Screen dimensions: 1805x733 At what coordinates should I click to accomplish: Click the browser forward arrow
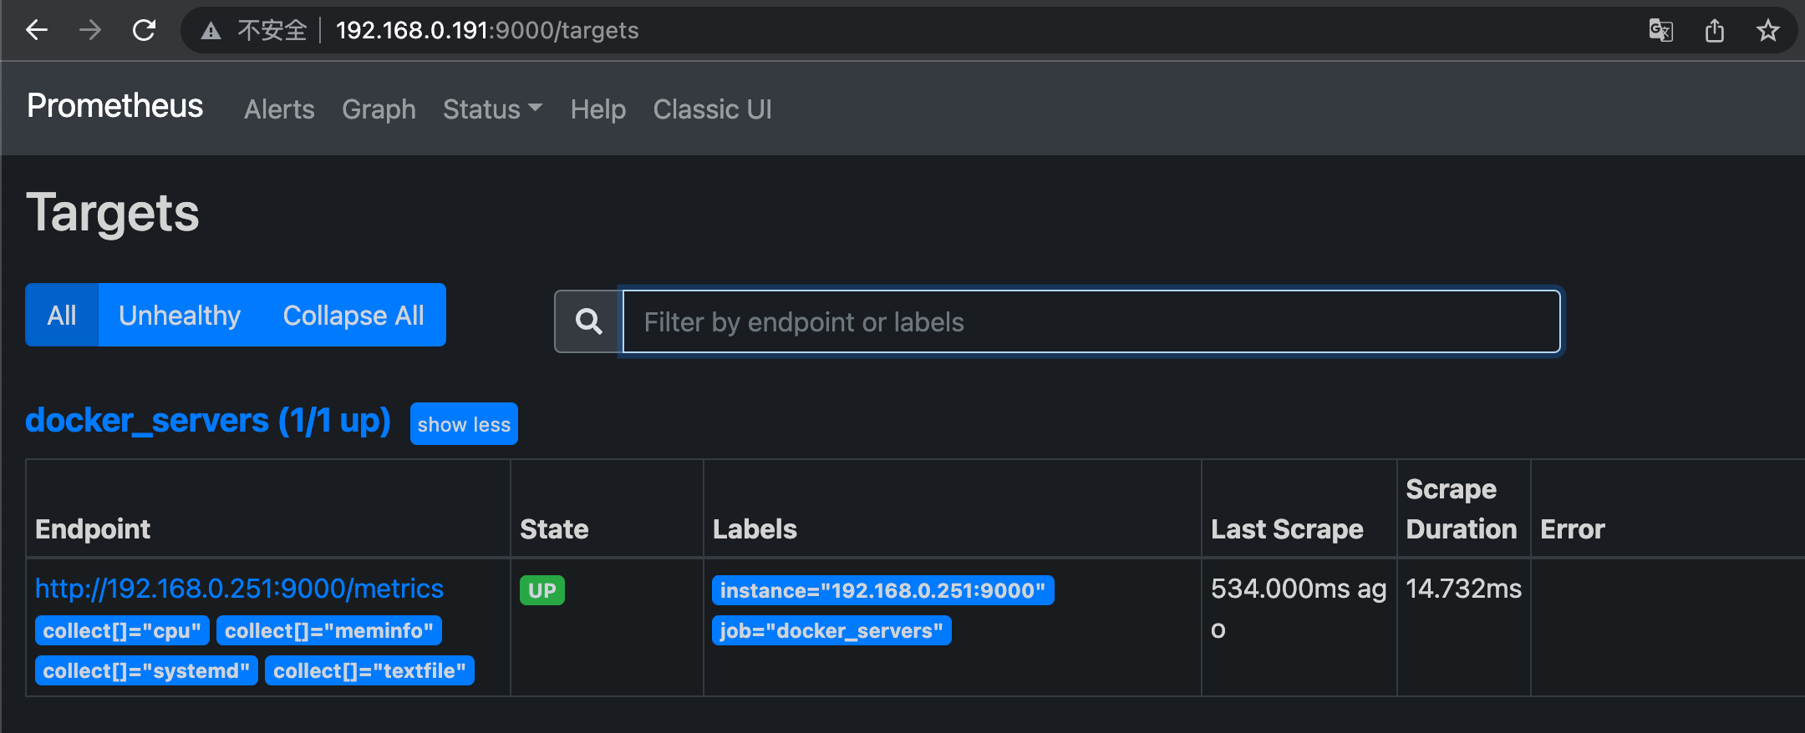pos(90,31)
